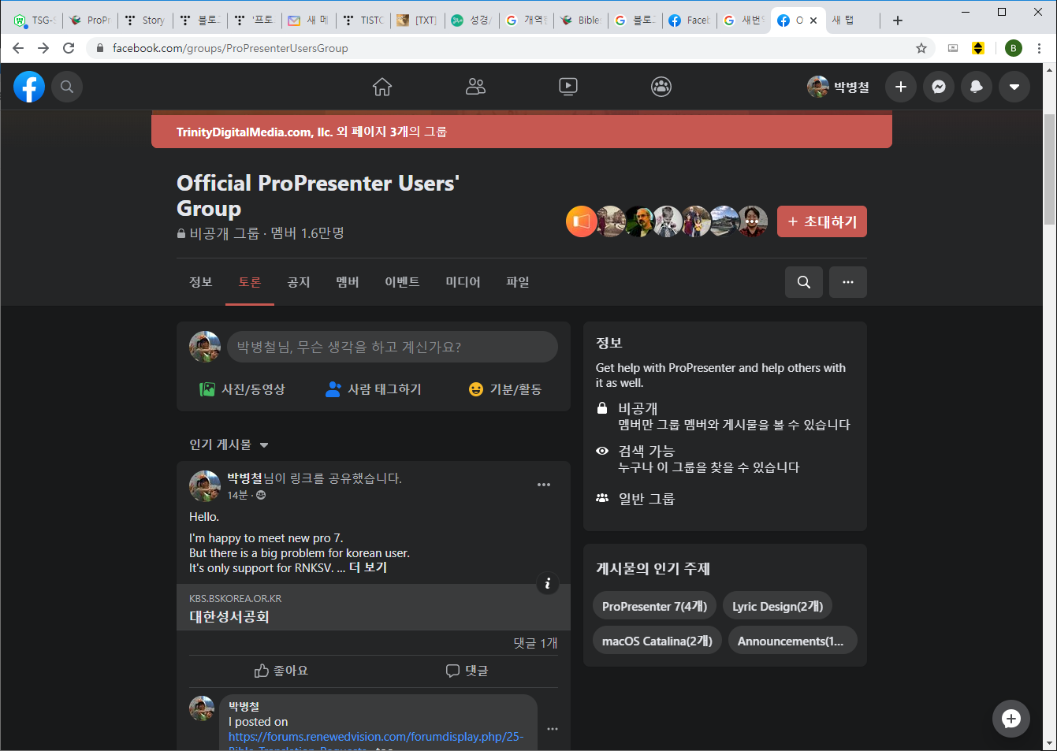Screen dimensions: 1057x751
Task: Go back in browser
Action: (18, 48)
